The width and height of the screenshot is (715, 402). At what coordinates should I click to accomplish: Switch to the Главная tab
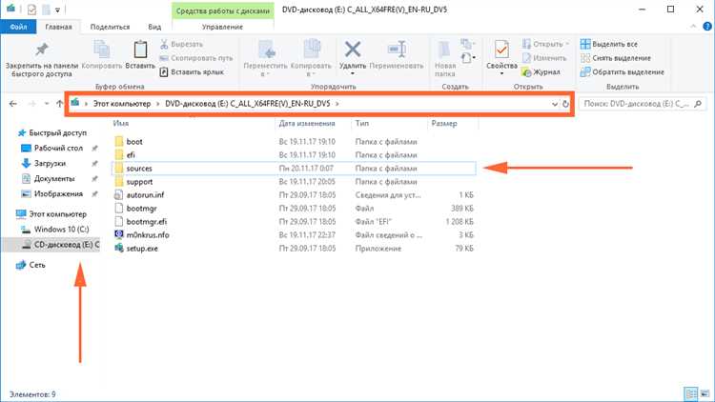point(58,27)
